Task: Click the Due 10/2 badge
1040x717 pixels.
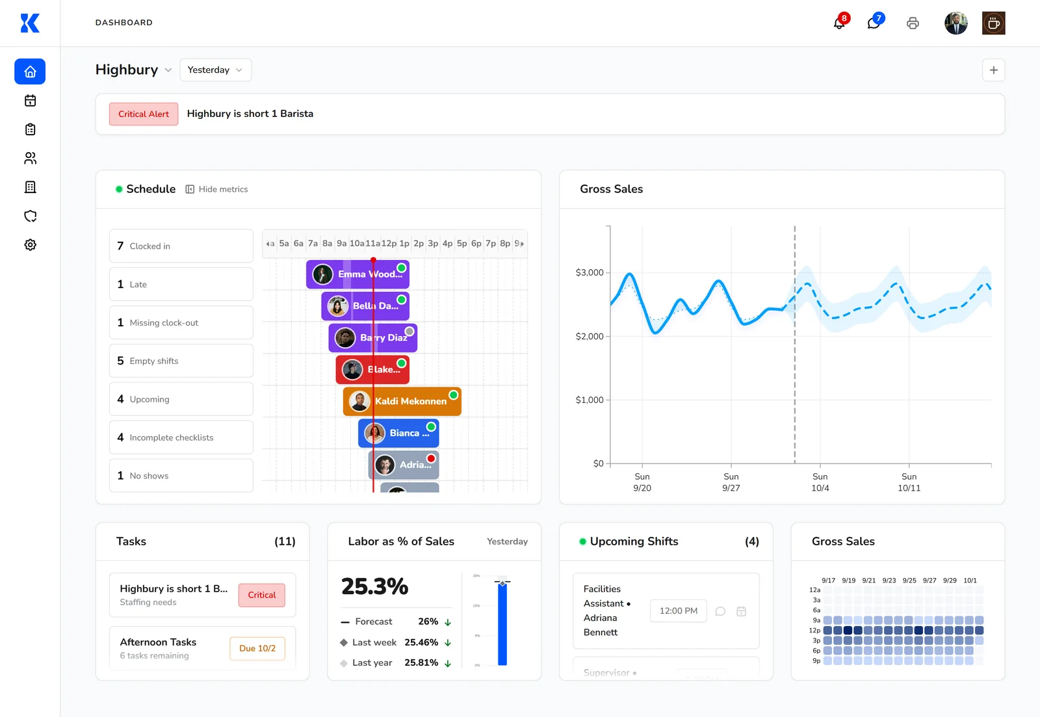Action: coord(257,649)
